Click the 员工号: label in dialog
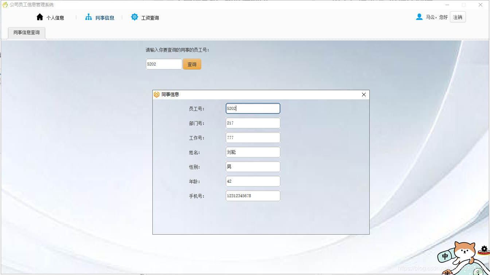The width and height of the screenshot is (490, 275). pyautogui.click(x=197, y=109)
